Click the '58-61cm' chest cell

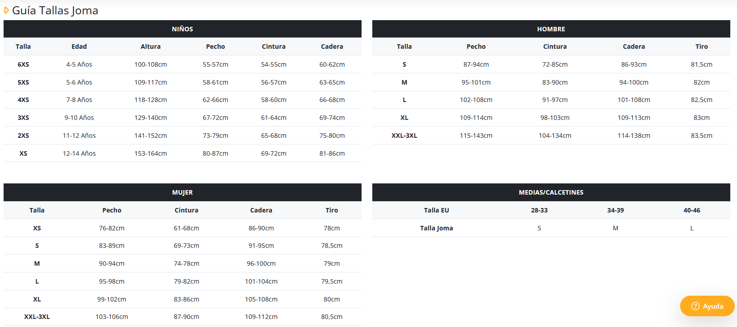click(215, 82)
